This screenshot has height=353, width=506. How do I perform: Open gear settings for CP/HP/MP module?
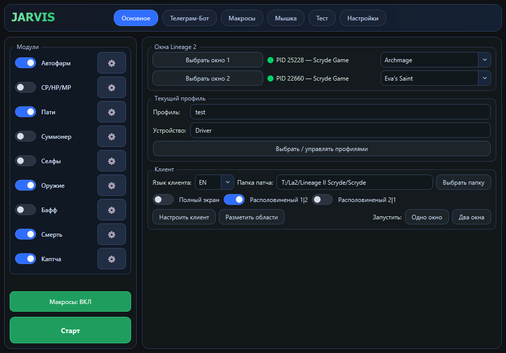click(x=111, y=88)
